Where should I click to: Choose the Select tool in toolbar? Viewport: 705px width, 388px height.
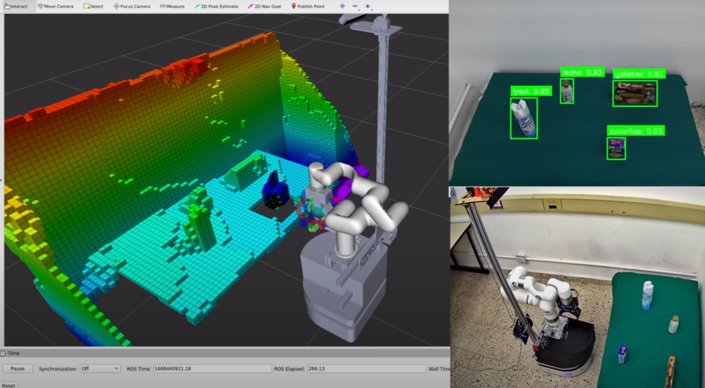click(x=93, y=6)
